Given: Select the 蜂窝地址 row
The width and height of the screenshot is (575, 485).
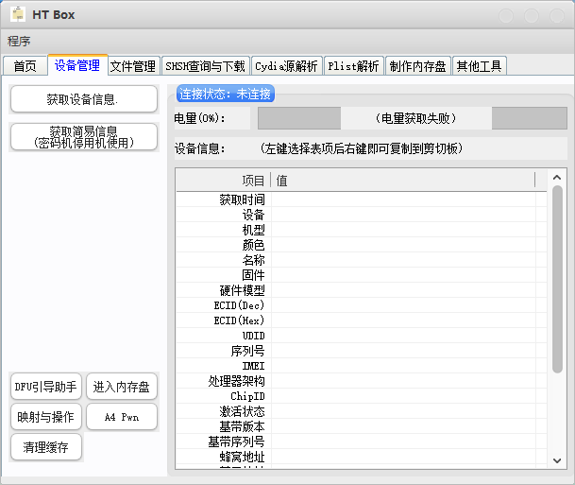Looking at the screenshot, I should (x=361, y=457).
